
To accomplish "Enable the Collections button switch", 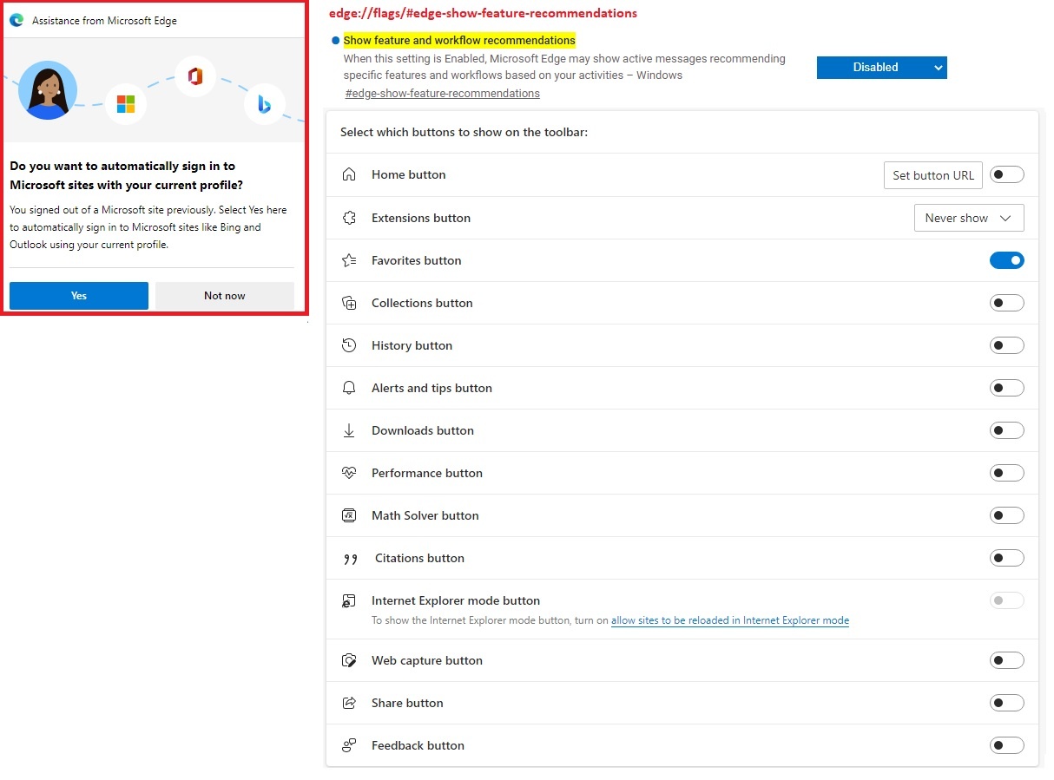I will [1007, 303].
